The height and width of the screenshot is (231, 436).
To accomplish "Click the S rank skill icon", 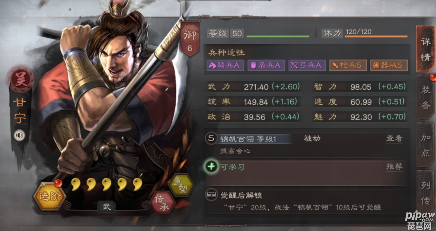I will pyautogui.click(x=211, y=139).
